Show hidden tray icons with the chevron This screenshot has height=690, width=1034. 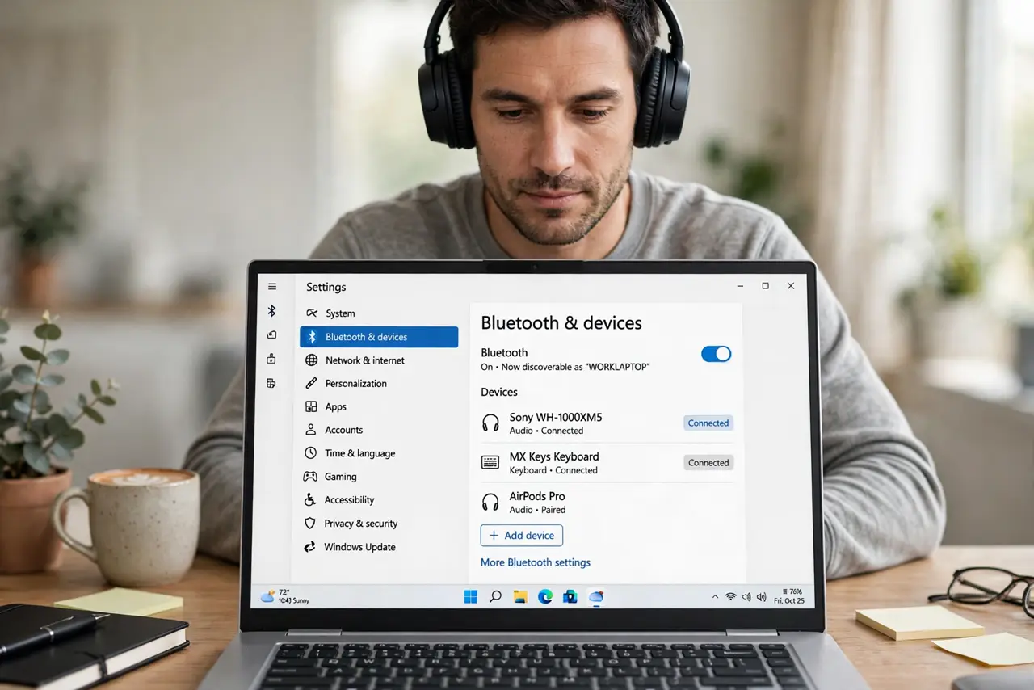pyautogui.click(x=715, y=597)
